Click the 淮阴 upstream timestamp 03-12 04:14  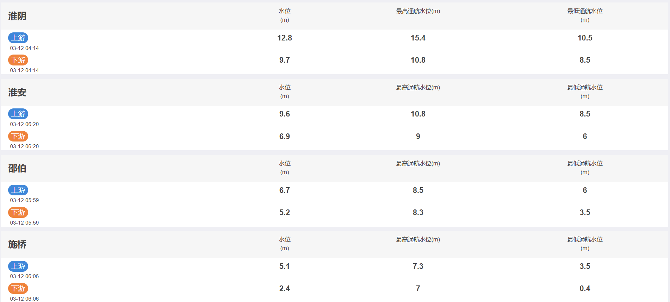pos(24,48)
